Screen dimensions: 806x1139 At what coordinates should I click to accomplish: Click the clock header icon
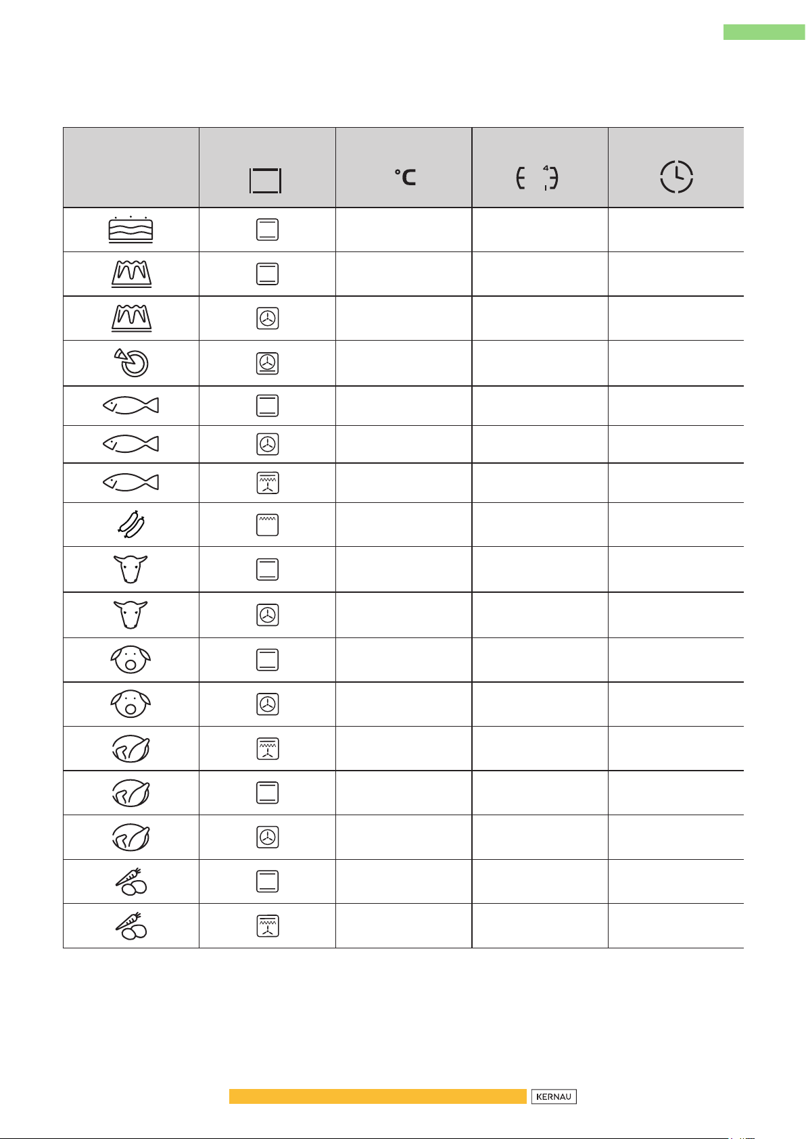[x=676, y=177]
